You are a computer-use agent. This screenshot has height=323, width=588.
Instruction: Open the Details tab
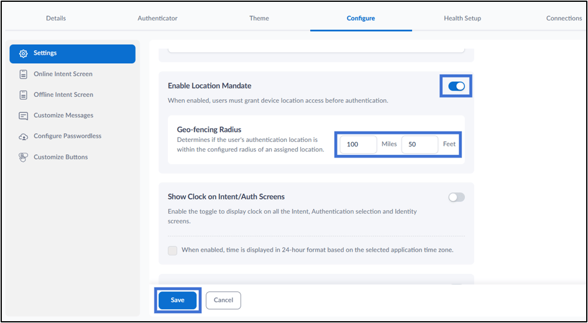(x=56, y=18)
